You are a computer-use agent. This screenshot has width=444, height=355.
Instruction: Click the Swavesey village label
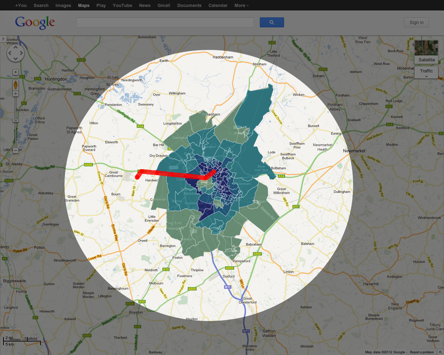[146, 104]
